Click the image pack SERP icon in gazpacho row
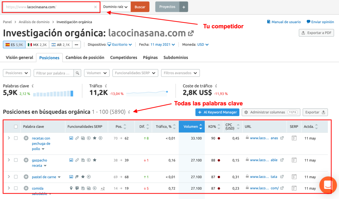 coord(71,160)
